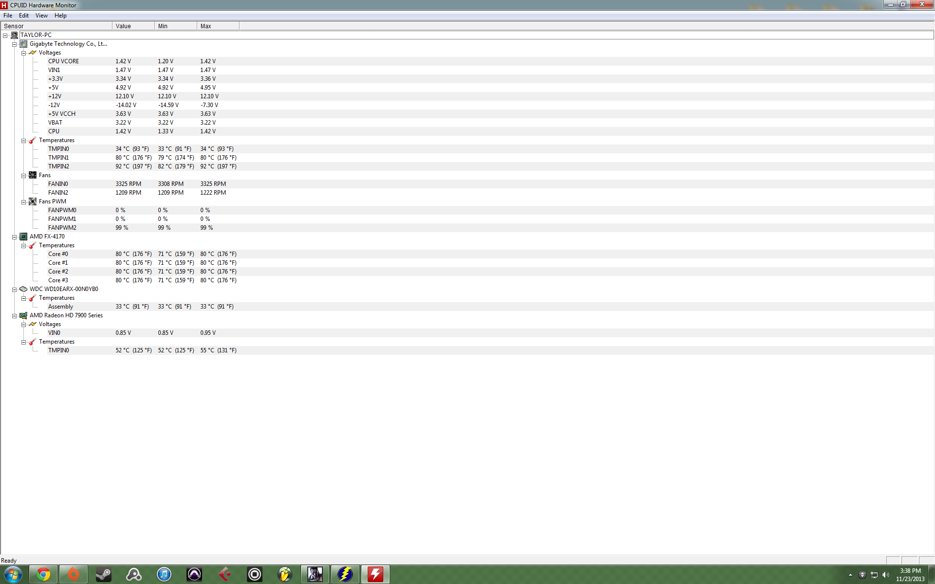Image resolution: width=935 pixels, height=584 pixels.
Task: Open the File menu
Action: [8, 16]
